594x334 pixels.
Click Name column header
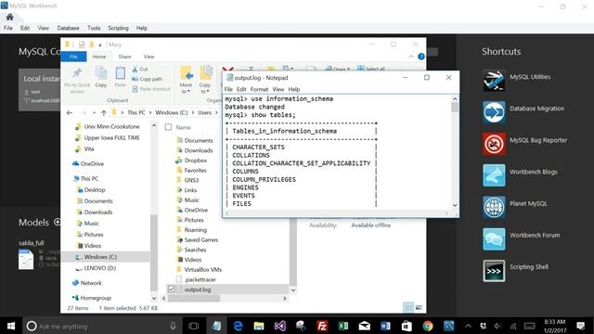point(184,128)
